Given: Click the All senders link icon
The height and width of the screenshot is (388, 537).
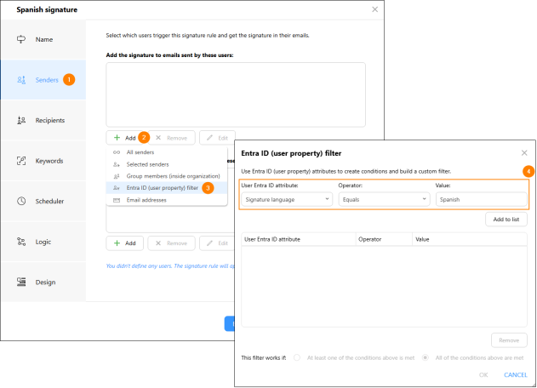Looking at the screenshot, I should pyautogui.click(x=117, y=152).
